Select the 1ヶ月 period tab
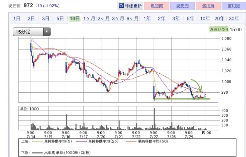The height and width of the screenshot is (157, 246). [x=89, y=19]
